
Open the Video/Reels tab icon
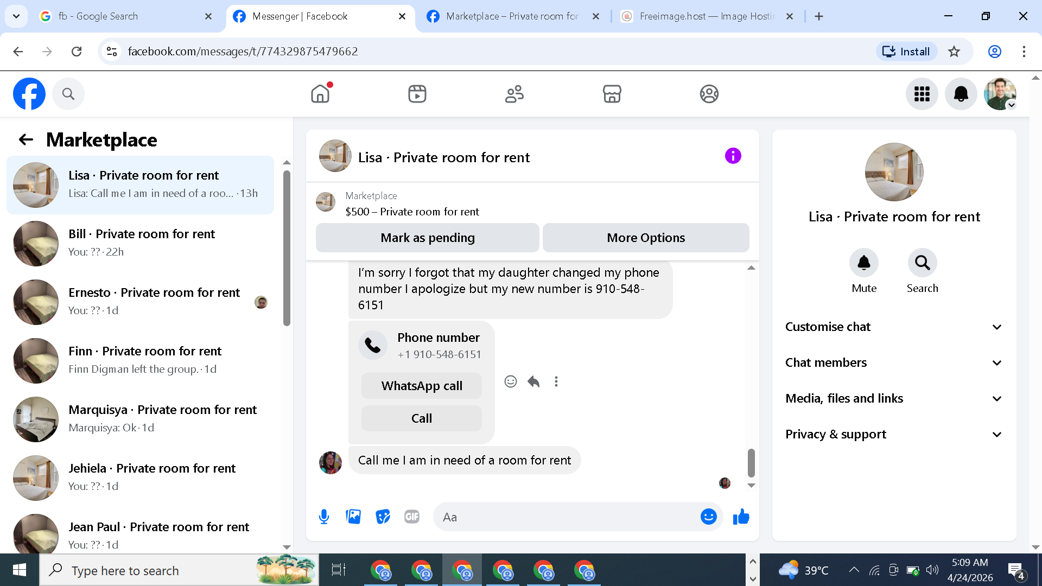click(x=417, y=94)
